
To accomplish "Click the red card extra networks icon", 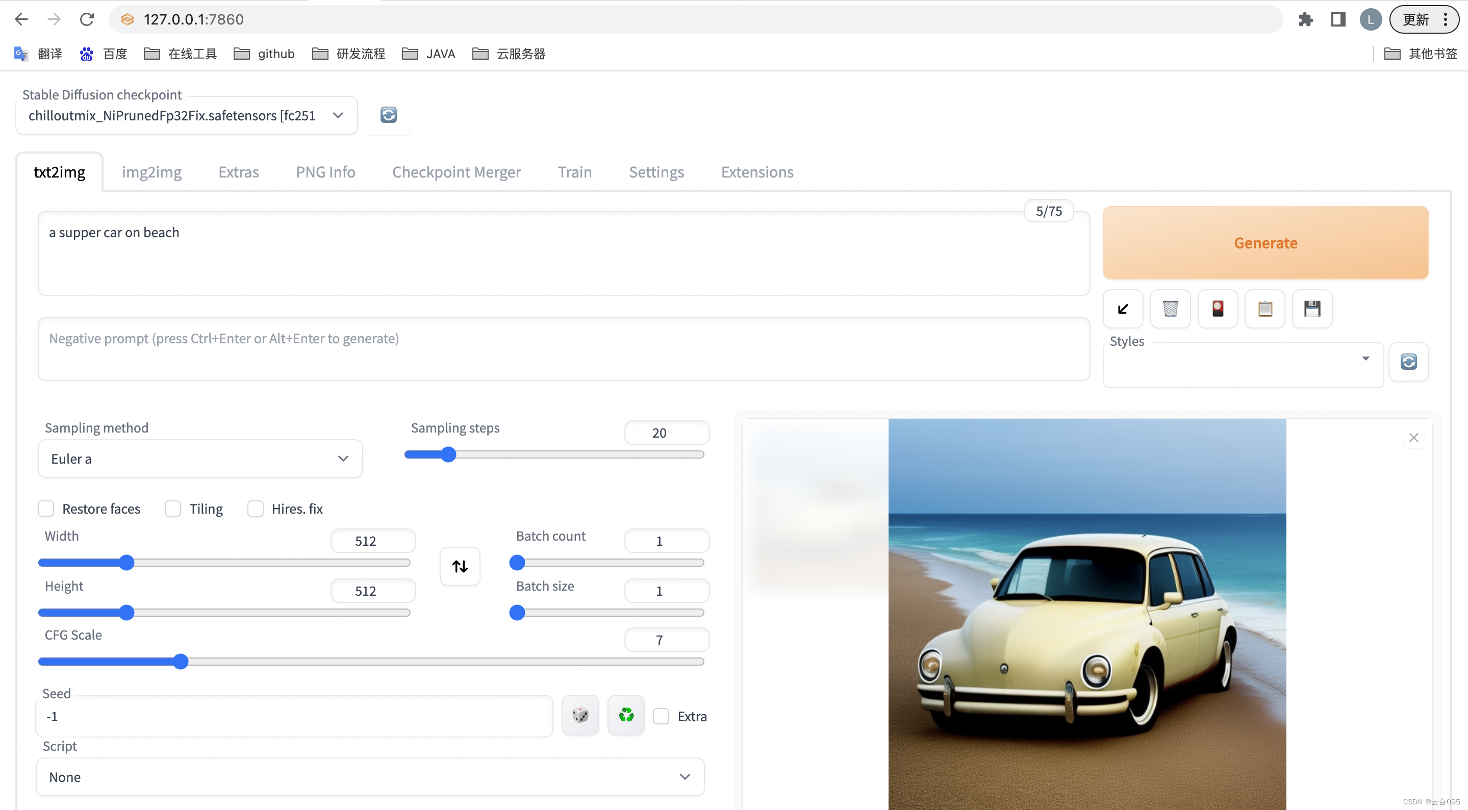I will (1217, 309).
